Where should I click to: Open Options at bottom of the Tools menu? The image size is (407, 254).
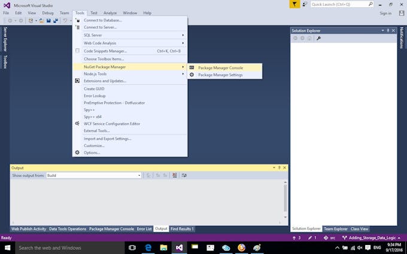point(130,152)
